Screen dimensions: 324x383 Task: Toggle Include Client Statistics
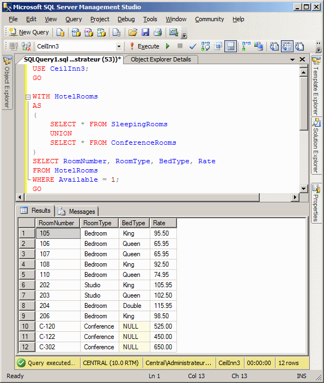259,46
